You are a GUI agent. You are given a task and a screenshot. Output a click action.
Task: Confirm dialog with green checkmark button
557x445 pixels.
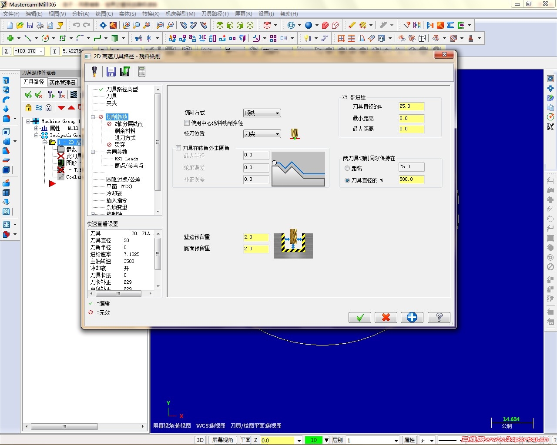tap(359, 317)
